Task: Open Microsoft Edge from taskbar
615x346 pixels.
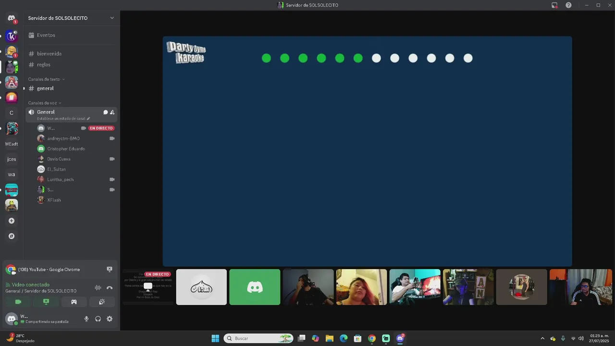Action: click(x=344, y=338)
